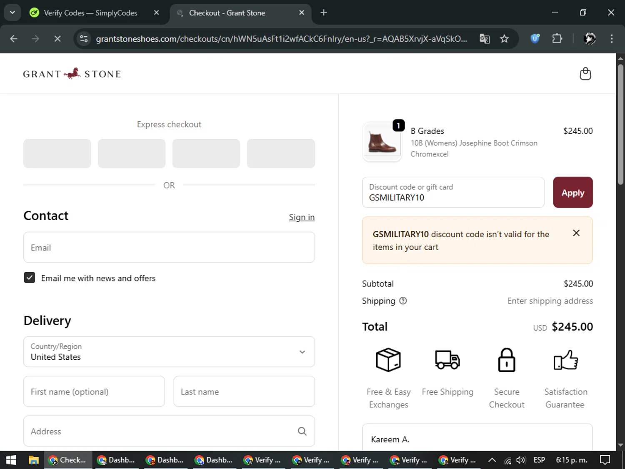
Task: Click the First name (optional) field
Action: click(94, 391)
